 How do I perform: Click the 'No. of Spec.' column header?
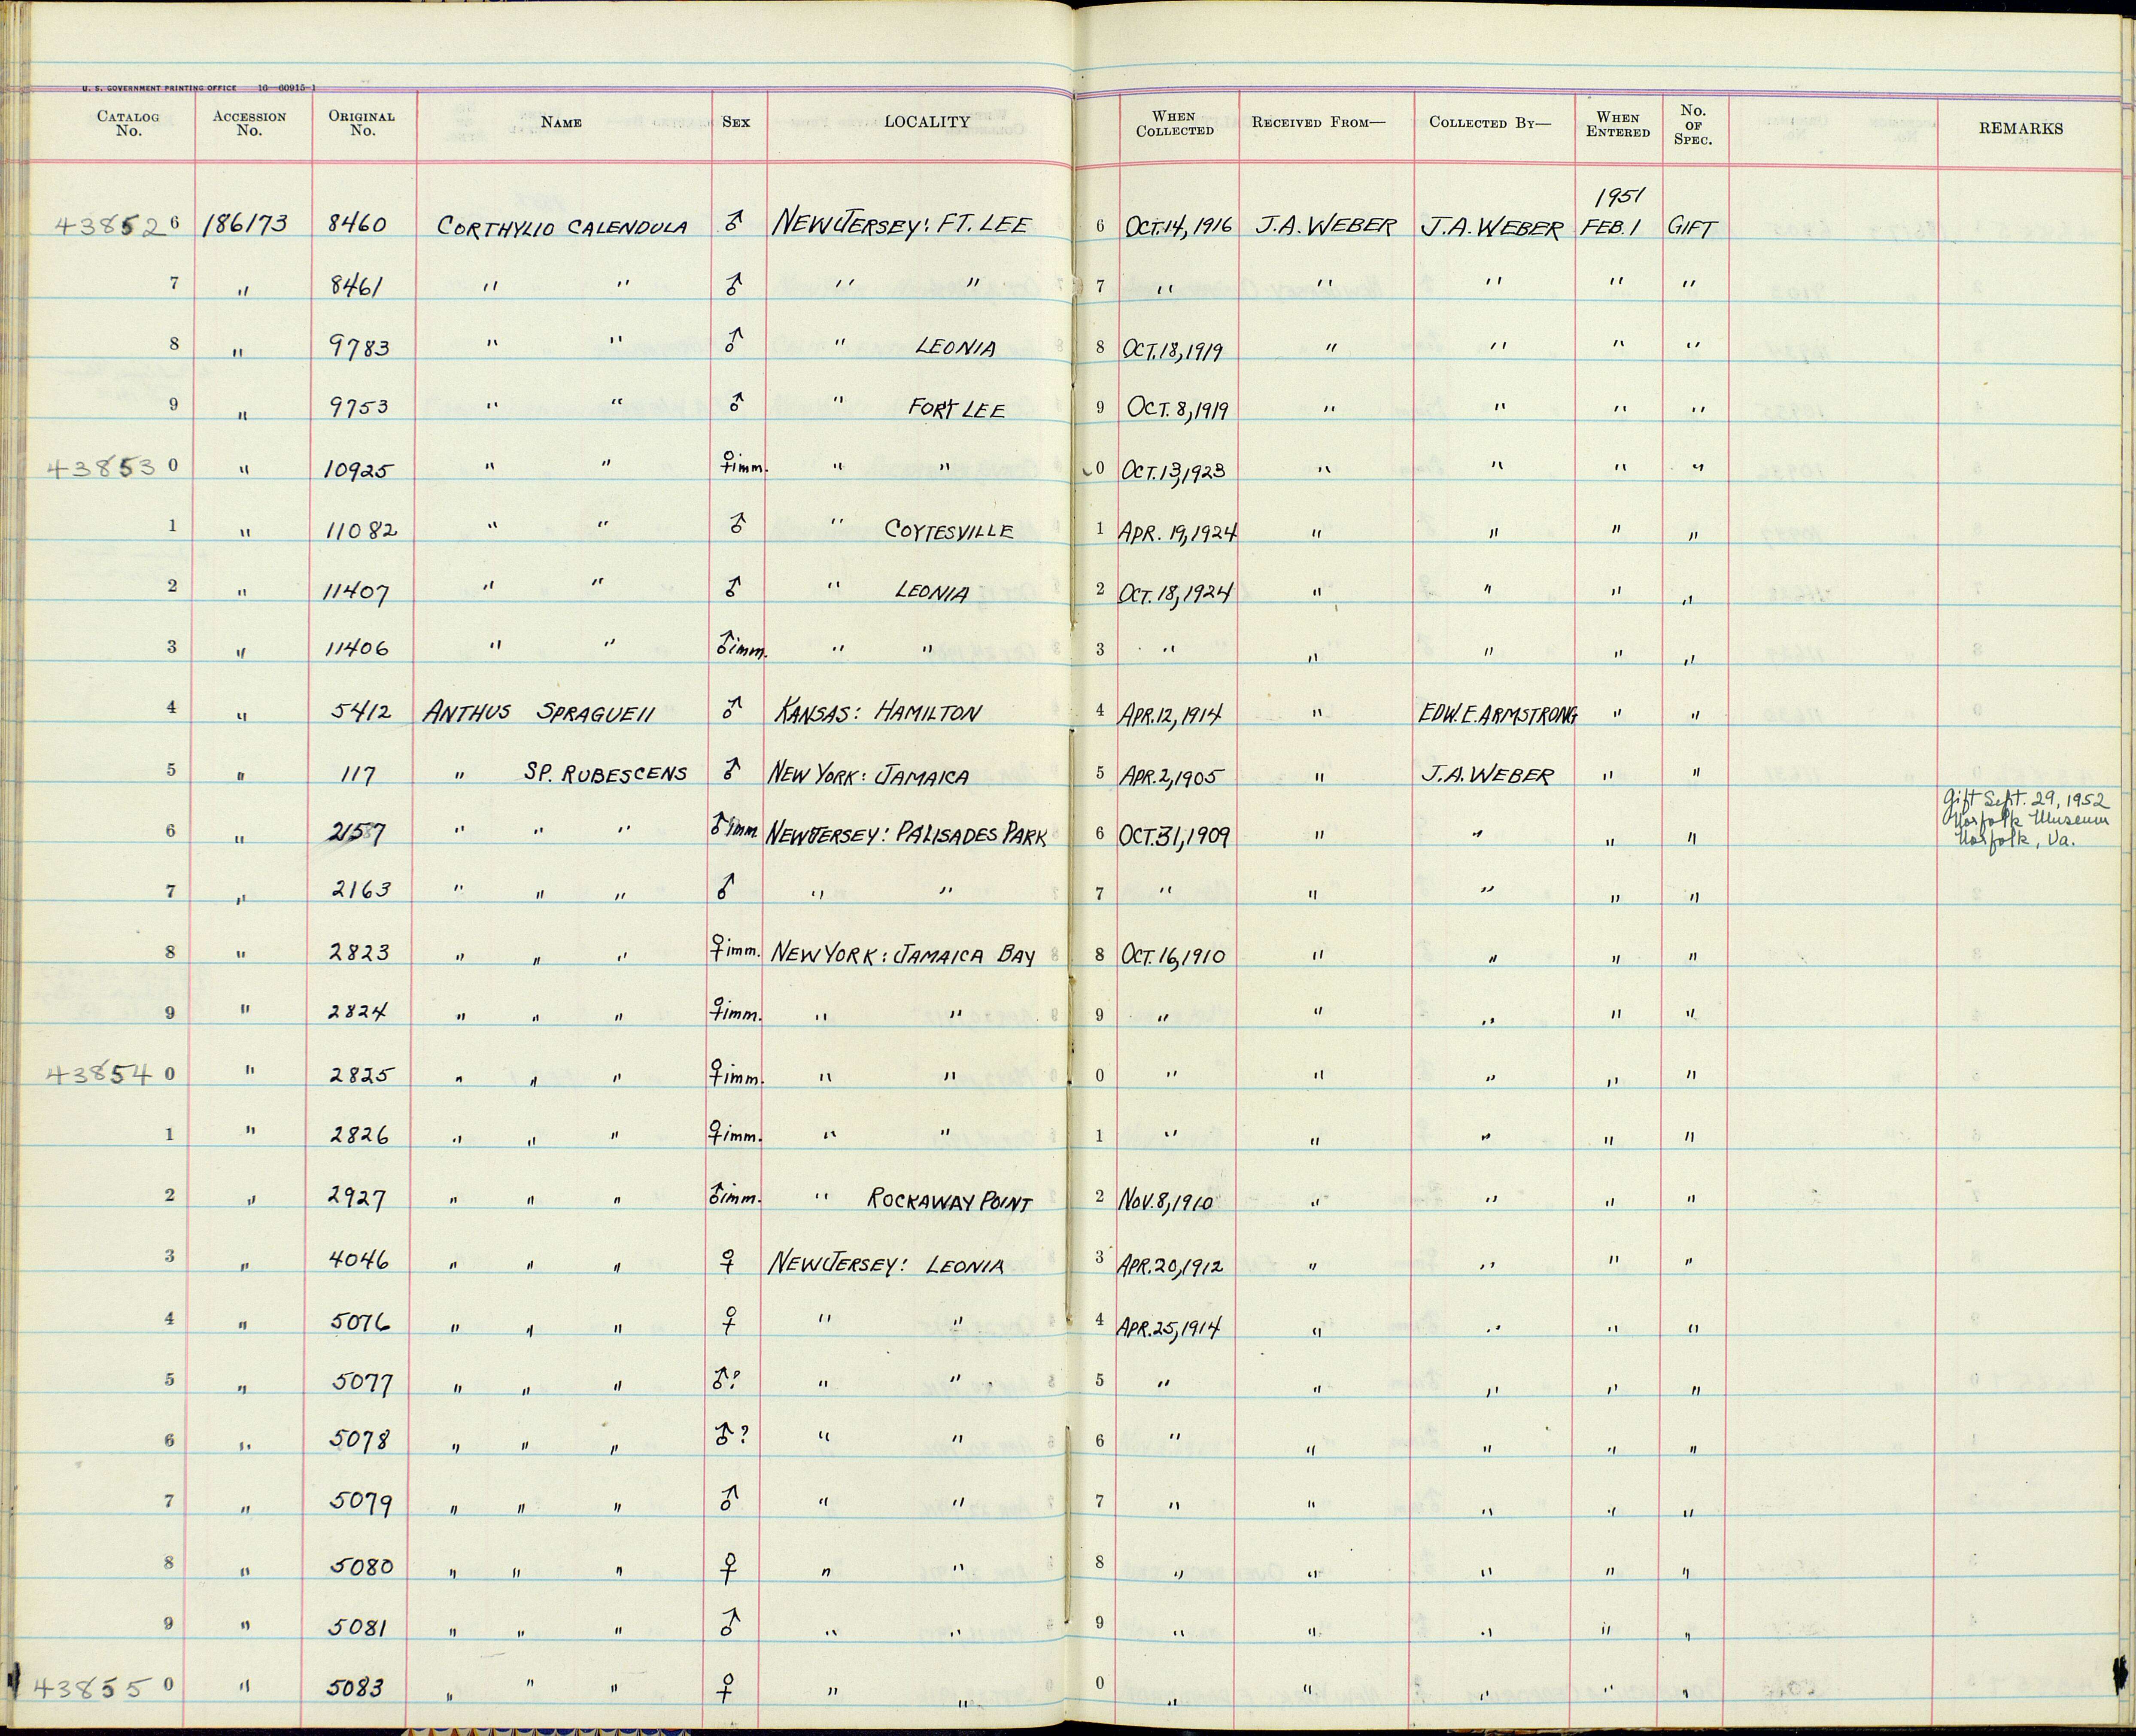1693,125
